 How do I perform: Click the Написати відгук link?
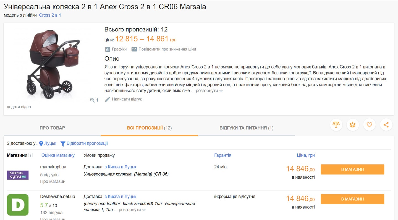pyautogui.click(x=127, y=99)
